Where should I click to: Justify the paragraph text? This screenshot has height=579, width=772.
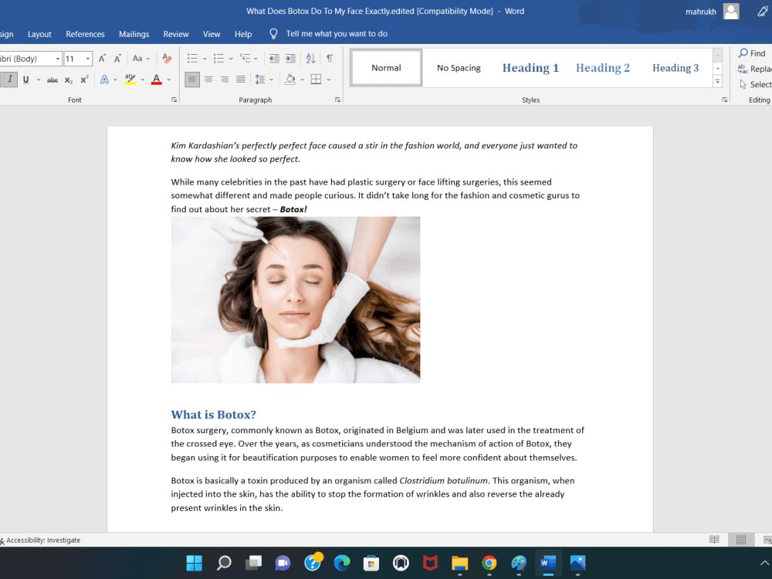pos(241,80)
